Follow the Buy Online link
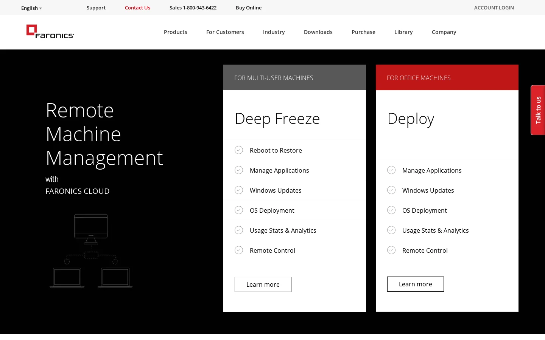The width and height of the screenshot is (545, 340). (249, 8)
